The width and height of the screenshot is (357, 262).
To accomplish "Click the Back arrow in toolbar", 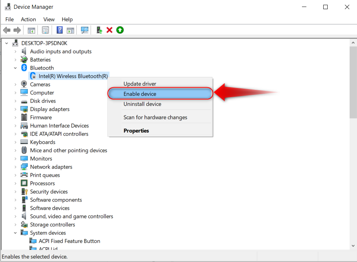I will coord(7,30).
